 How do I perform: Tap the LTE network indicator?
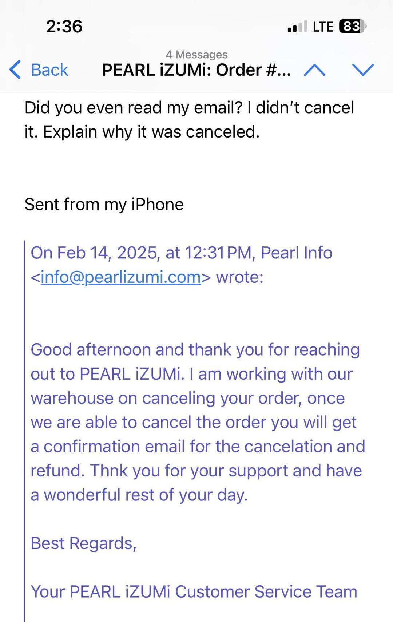click(323, 27)
